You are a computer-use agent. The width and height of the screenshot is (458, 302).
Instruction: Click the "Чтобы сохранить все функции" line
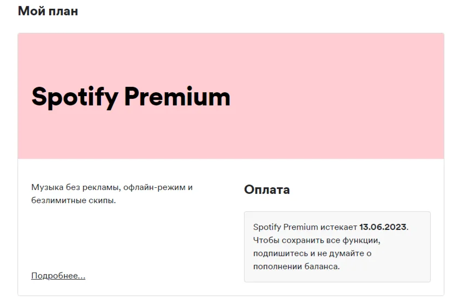pyautogui.click(x=316, y=240)
